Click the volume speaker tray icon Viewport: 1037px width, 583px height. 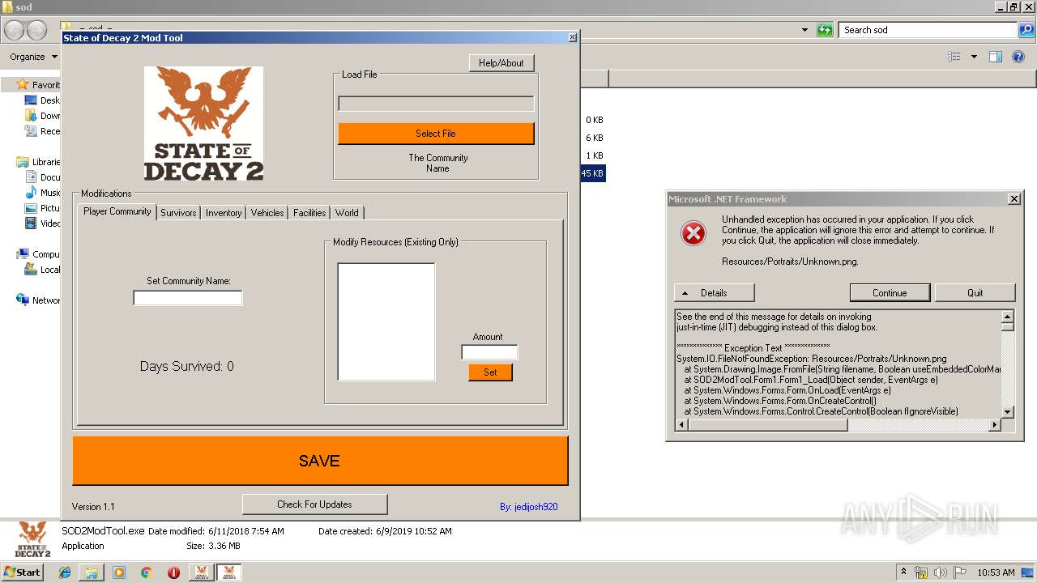[941, 572]
